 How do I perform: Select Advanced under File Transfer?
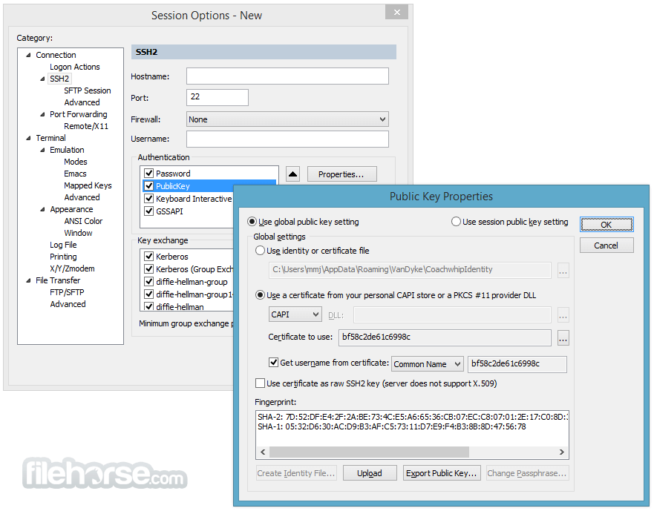[68, 304]
